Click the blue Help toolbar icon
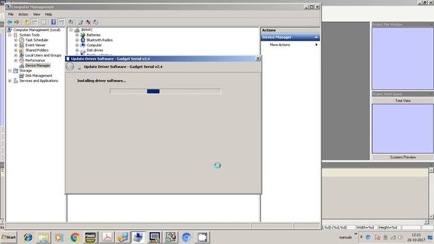The image size is (434, 244). point(54,22)
